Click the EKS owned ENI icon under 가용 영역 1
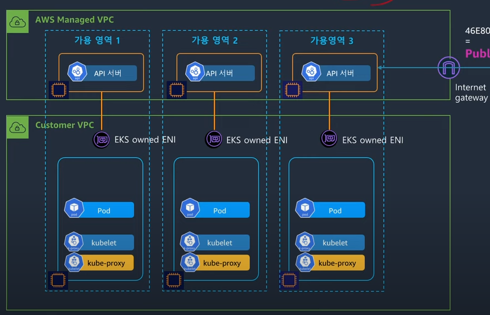The image size is (490, 315). pos(102,140)
